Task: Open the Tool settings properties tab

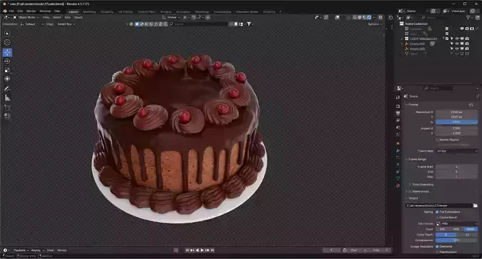Action: (398, 97)
